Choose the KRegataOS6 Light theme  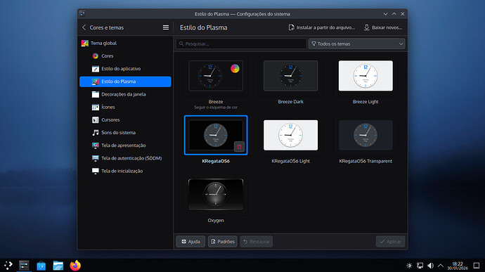point(290,135)
